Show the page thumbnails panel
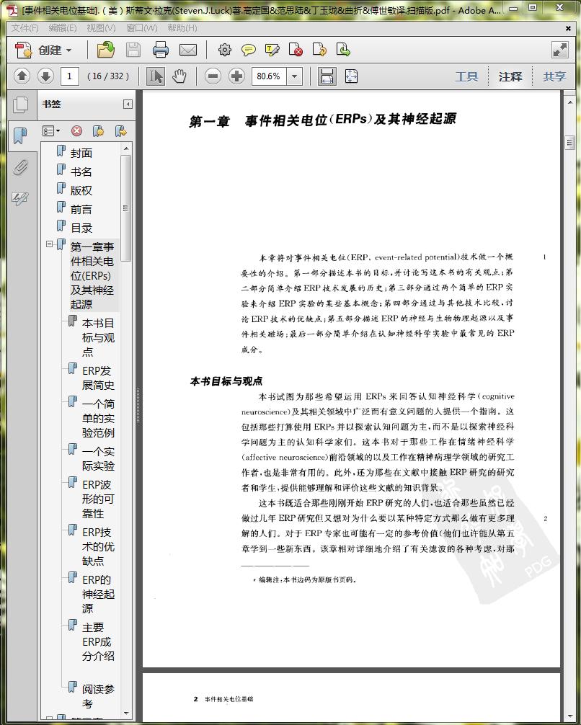Image resolution: width=581 pixels, height=725 pixels. (20, 104)
